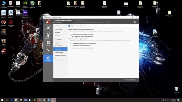Open the Tools (Инструменты) wrench section
The width and height of the screenshot is (182, 102).
[x=48, y=51]
